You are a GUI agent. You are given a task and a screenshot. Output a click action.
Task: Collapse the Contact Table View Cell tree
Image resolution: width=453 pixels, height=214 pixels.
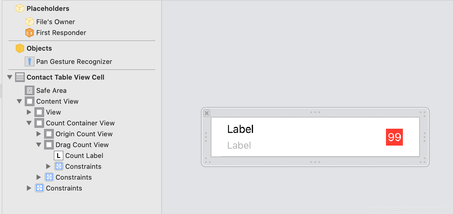pos(9,77)
